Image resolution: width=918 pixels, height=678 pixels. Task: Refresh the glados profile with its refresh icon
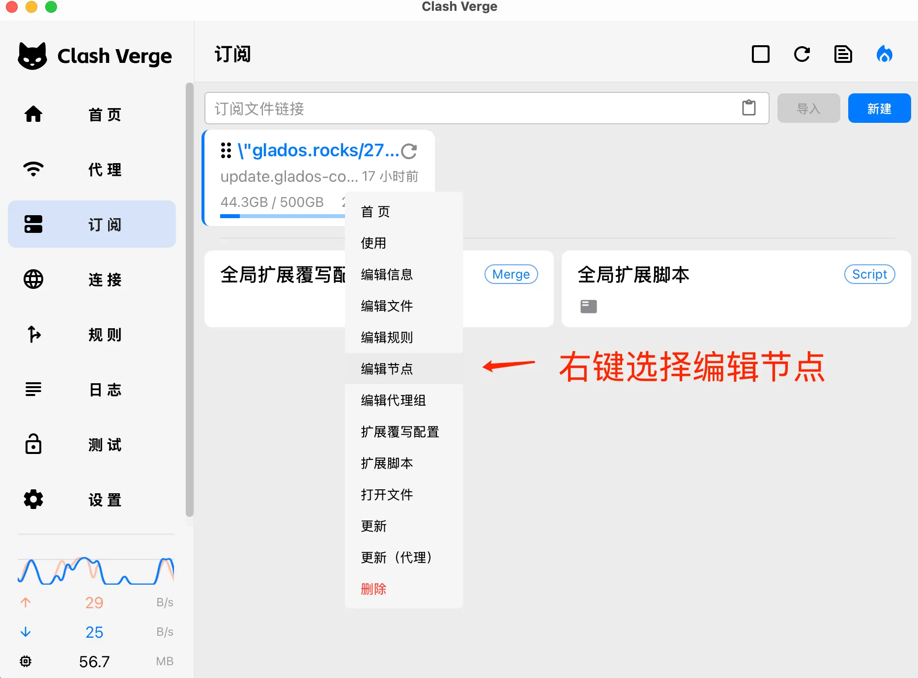tap(410, 151)
